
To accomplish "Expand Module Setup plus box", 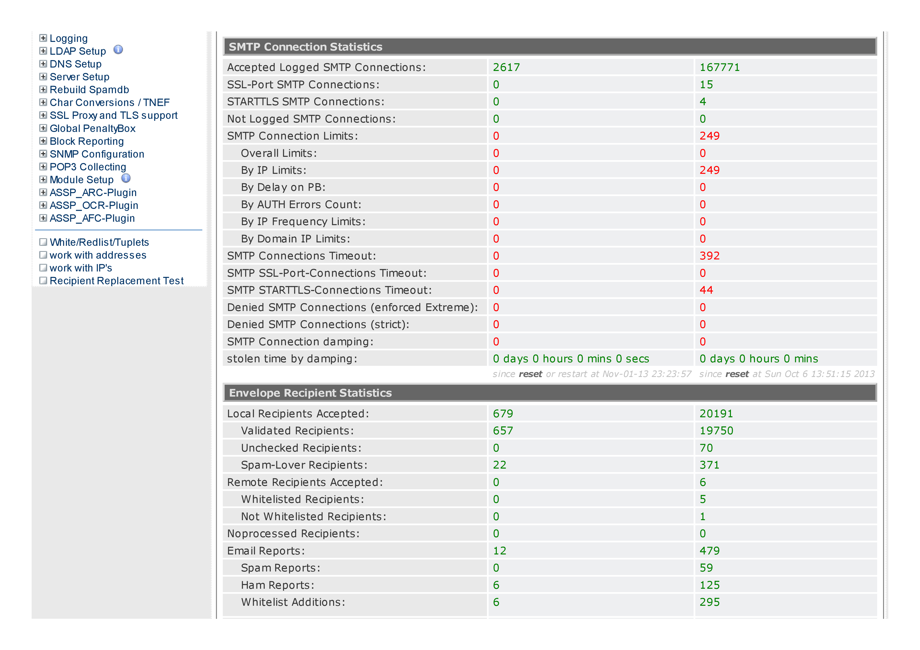I will pyautogui.click(x=43, y=179).
